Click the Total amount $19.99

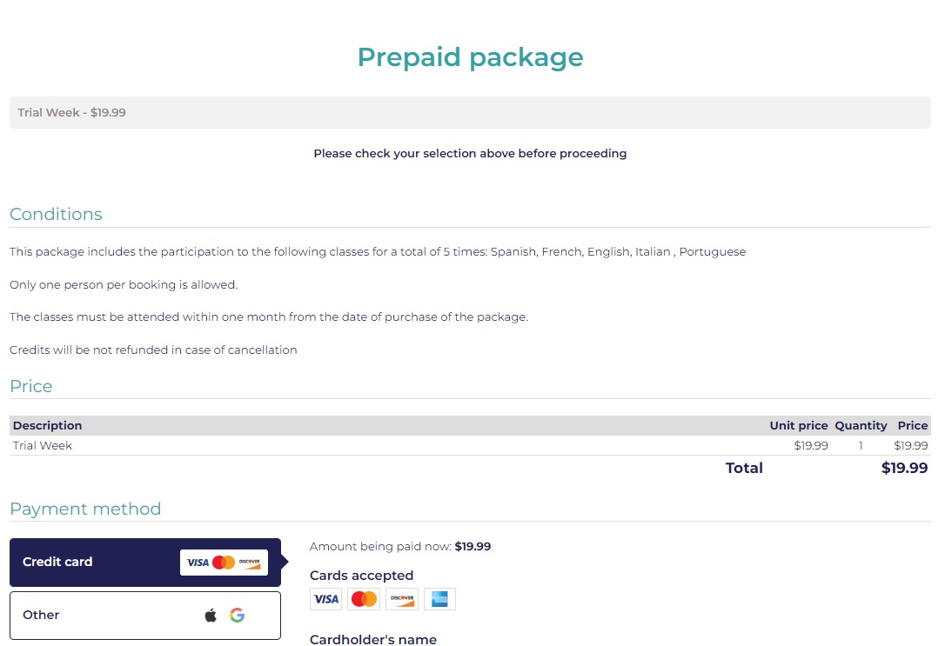[904, 468]
